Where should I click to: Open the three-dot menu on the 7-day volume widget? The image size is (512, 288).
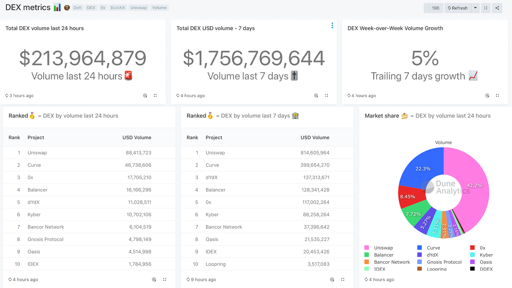pos(332,26)
